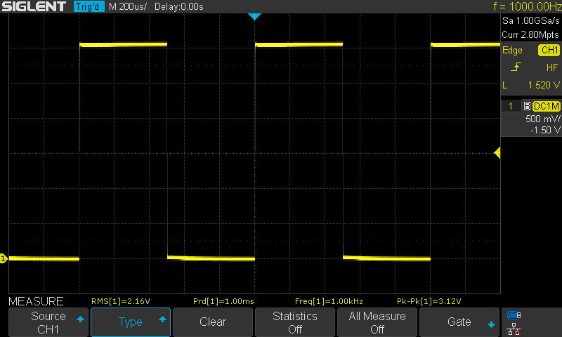Click the trigger level arrow on right edge
Screen dimensions: 562x337
(x=497, y=153)
